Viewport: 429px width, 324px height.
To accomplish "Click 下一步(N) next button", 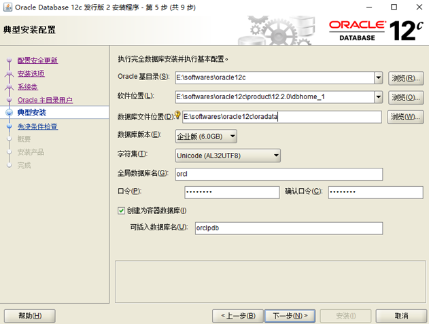I will [290, 316].
